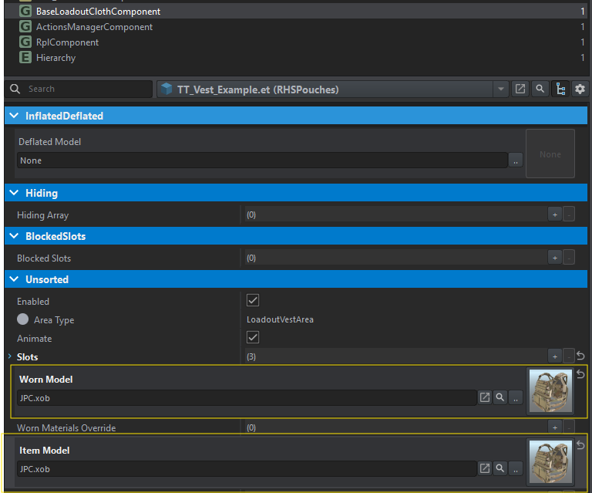592x493 pixels.
Task: Open the TT_Vest_Example.et prefab dropdown
Action: click(x=502, y=89)
